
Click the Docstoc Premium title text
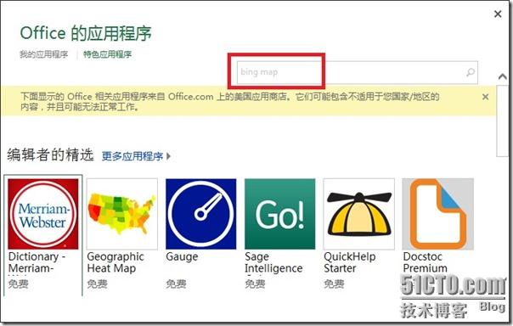pos(425,262)
